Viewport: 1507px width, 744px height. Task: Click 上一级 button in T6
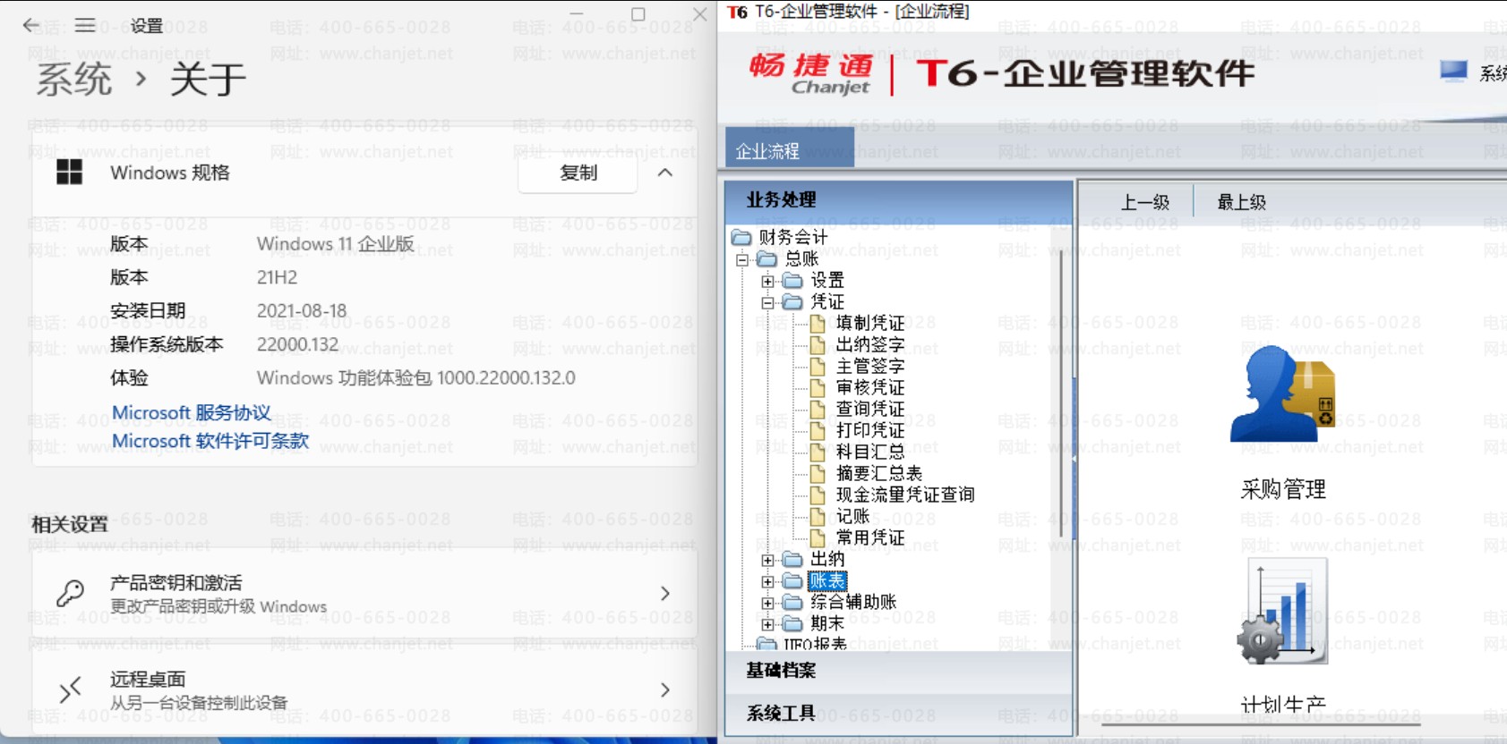pyautogui.click(x=1145, y=202)
